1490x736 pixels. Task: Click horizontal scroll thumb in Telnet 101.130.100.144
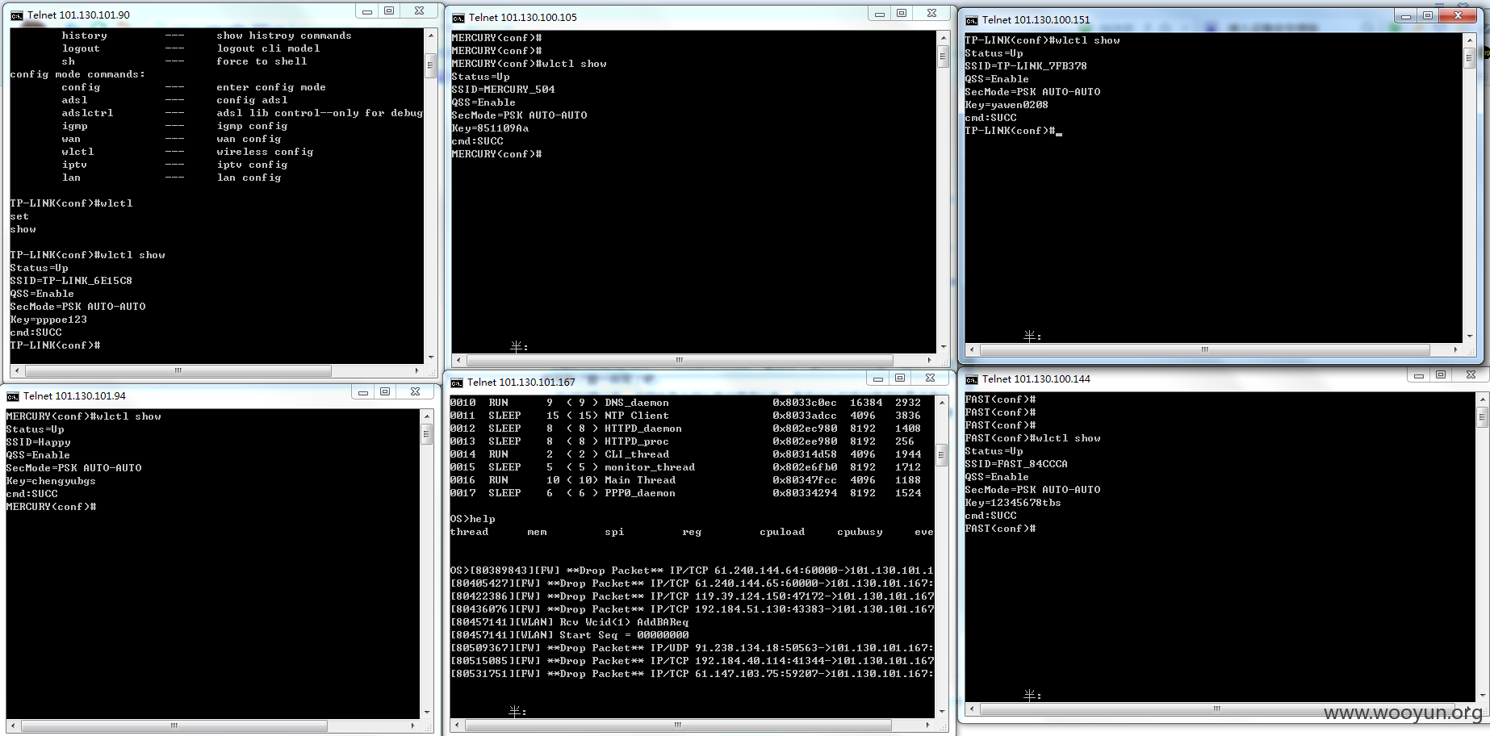[1217, 709]
